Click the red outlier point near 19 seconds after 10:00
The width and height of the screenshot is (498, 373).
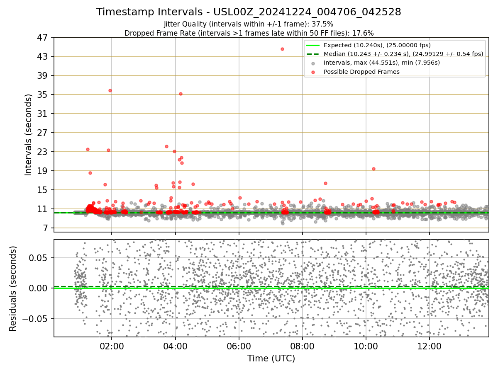(373, 169)
